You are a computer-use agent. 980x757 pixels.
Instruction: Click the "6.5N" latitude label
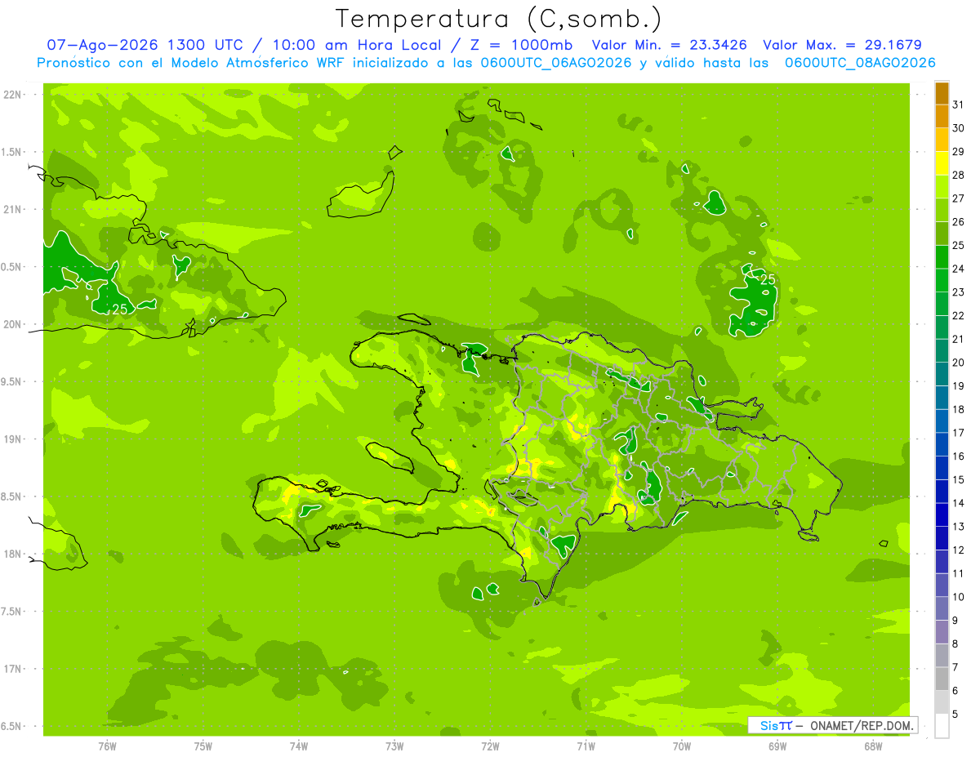point(12,726)
